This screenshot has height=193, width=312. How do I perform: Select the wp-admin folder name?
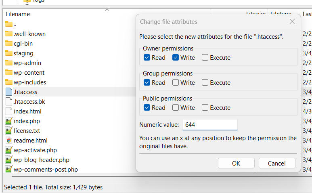[27, 63]
